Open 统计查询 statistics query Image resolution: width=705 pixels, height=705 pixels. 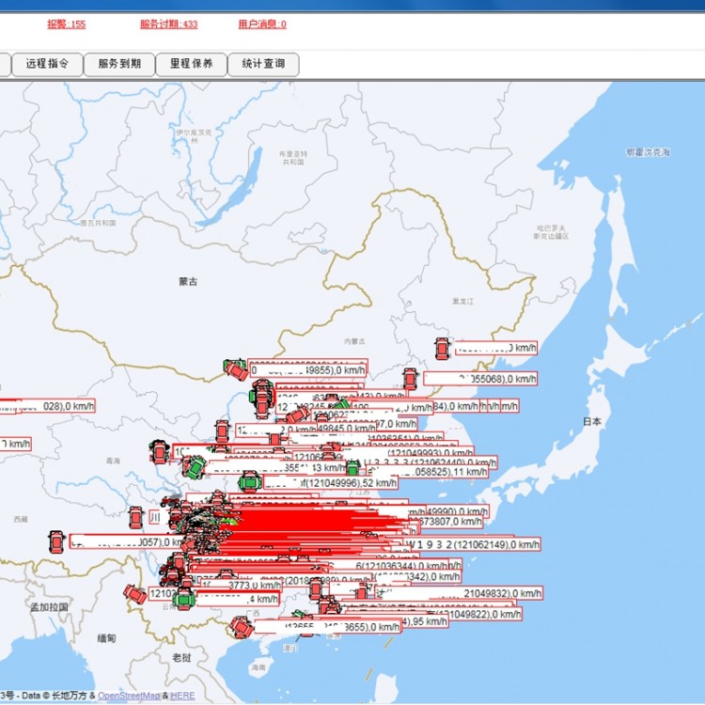pyautogui.click(x=263, y=64)
